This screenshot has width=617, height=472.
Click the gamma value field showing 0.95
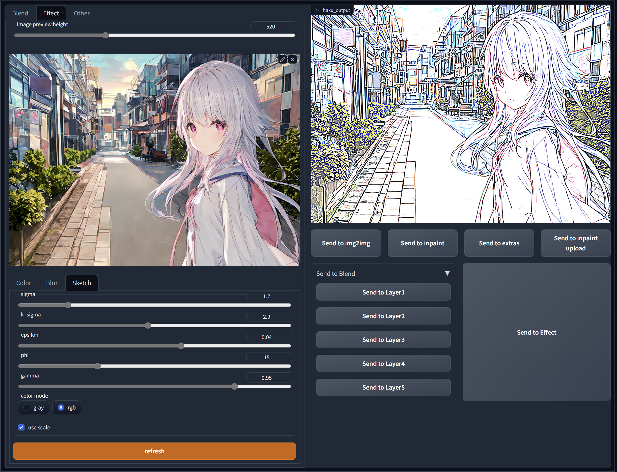[x=270, y=378]
